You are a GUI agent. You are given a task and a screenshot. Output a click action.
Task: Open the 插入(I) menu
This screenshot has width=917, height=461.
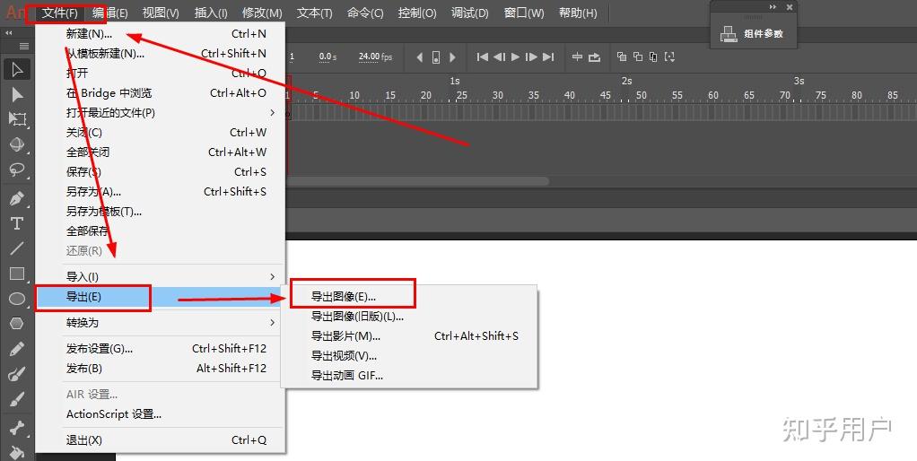(211, 13)
